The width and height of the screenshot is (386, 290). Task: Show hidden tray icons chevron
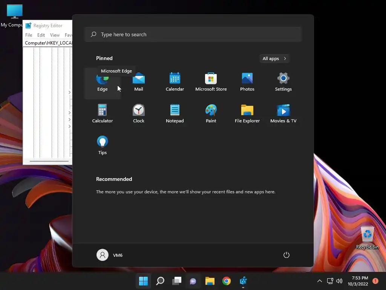click(320, 281)
